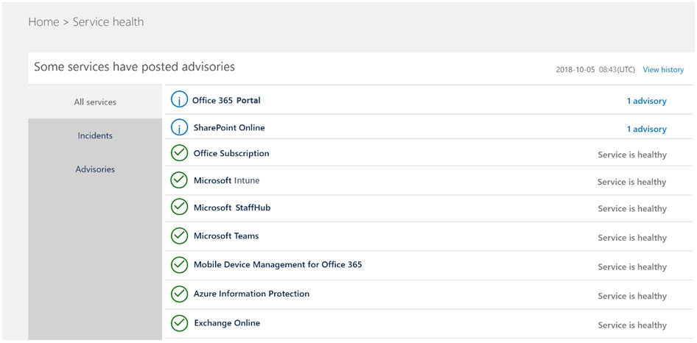
Task: Select Mobile Device Management for Office 365
Action: point(278,265)
